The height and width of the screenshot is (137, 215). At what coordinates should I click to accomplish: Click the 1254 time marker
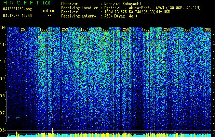85,29
